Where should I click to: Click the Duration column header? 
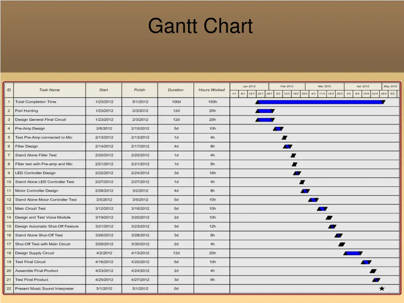[176, 90]
